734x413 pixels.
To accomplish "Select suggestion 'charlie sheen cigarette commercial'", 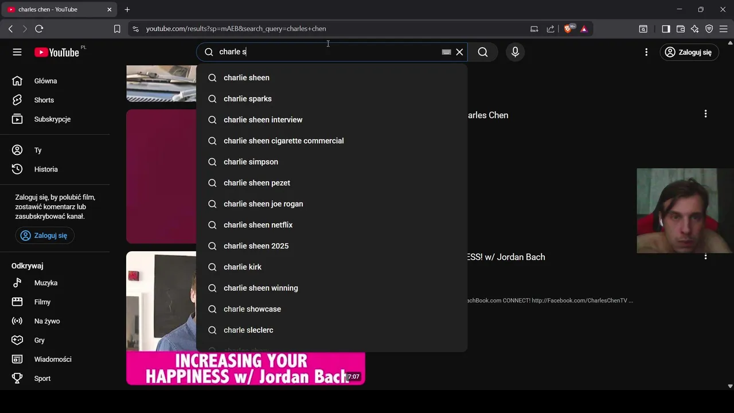I will coord(331,141).
